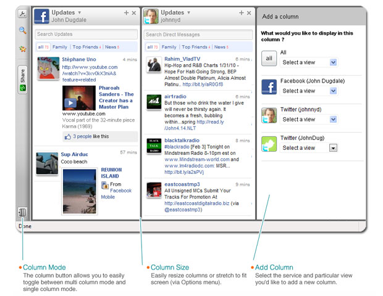383x296 pixels.
Task: Open eastcoastdigitalradio.biz link
Action: [197, 203]
